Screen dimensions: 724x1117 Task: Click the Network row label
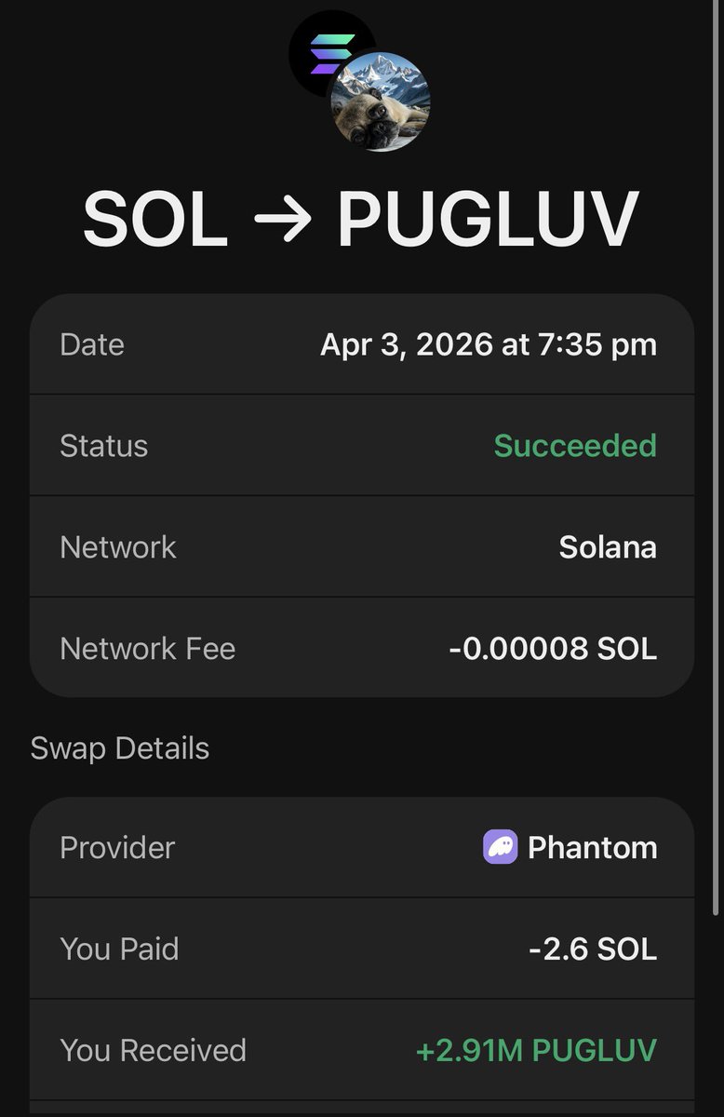click(118, 547)
